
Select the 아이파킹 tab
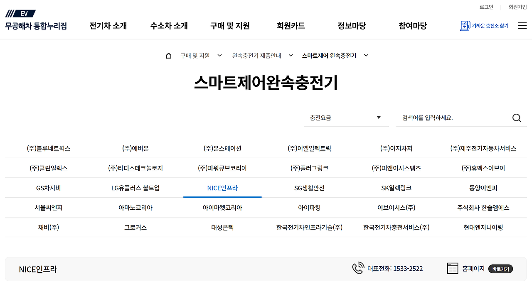click(309, 207)
